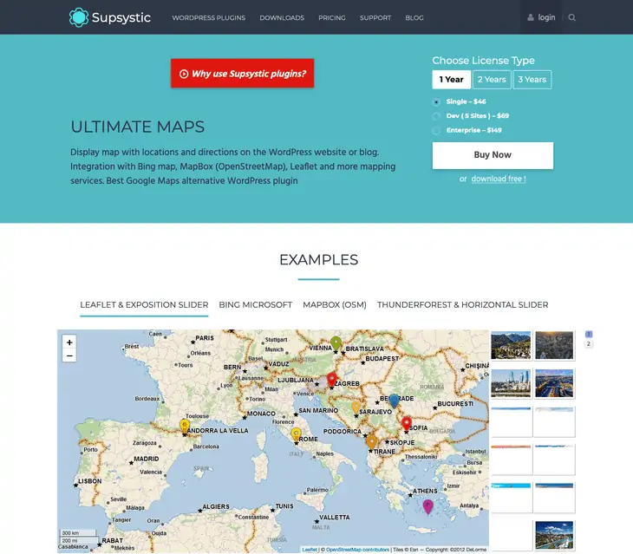Switch to Thunderforest & Horizontal Slider tab

(x=463, y=304)
